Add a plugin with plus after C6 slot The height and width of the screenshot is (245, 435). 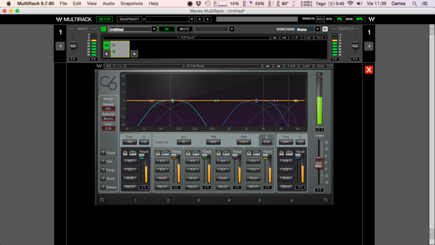[134, 54]
